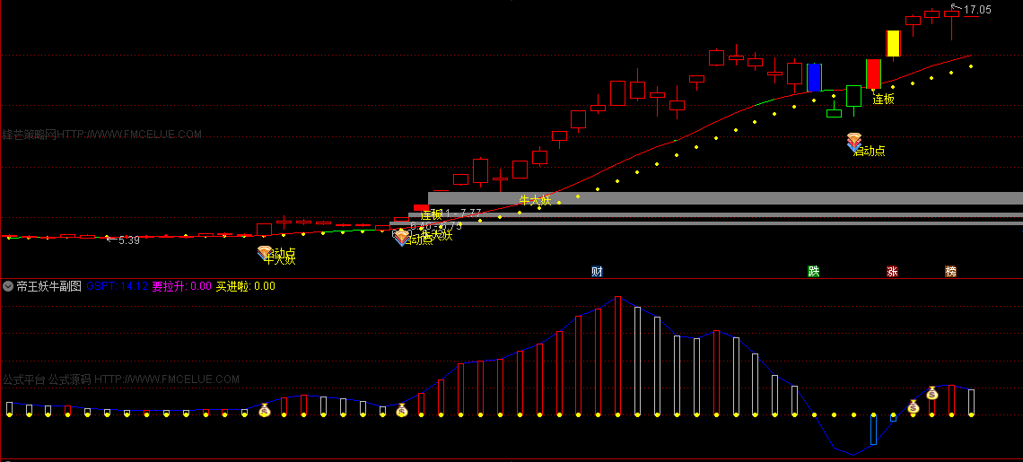Screen dimensions: 1023x462
Task: Click the second money bag icon from left
Action: coord(402,411)
